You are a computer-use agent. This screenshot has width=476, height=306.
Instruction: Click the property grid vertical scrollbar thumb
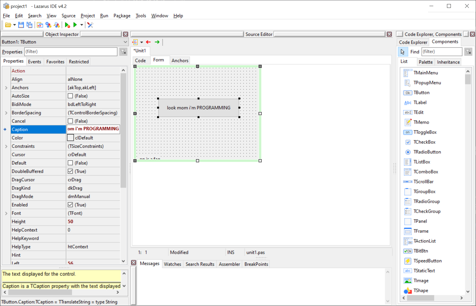[x=123, y=131]
